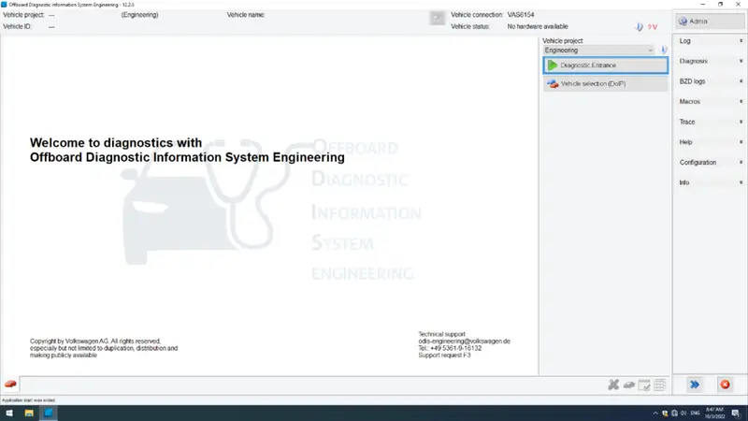Click the 'Application start was ended' status message
748x421 pixels.
click(x=29, y=400)
